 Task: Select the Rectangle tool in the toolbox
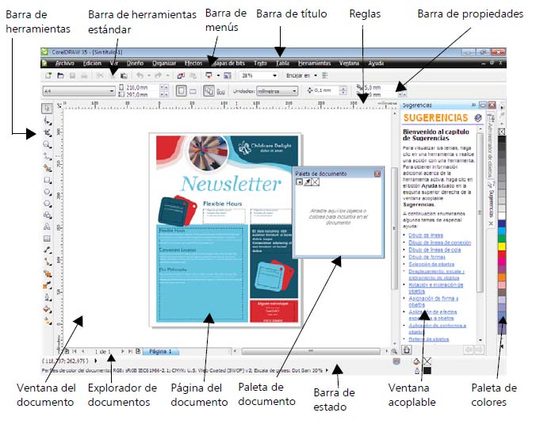click(48, 180)
